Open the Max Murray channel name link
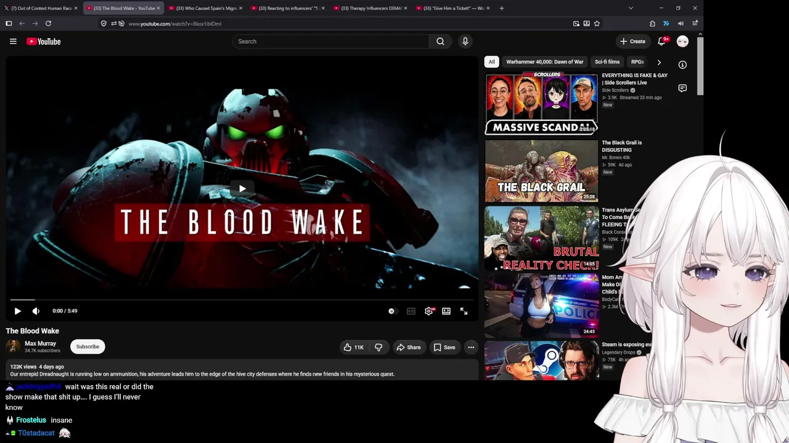The height and width of the screenshot is (443, 789). (40, 343)
